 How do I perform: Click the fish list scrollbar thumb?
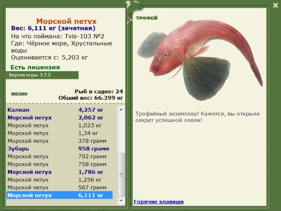tap(121, 175)
